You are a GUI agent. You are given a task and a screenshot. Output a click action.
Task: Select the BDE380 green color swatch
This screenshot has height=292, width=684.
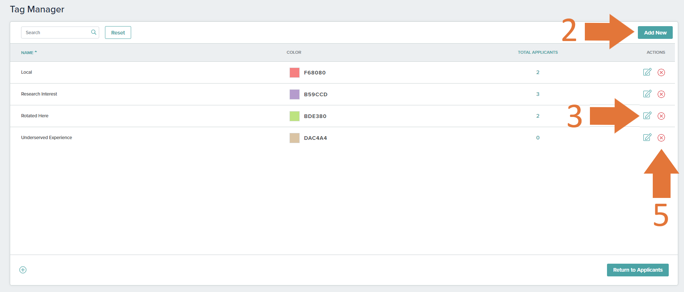[x=295, y=116]
